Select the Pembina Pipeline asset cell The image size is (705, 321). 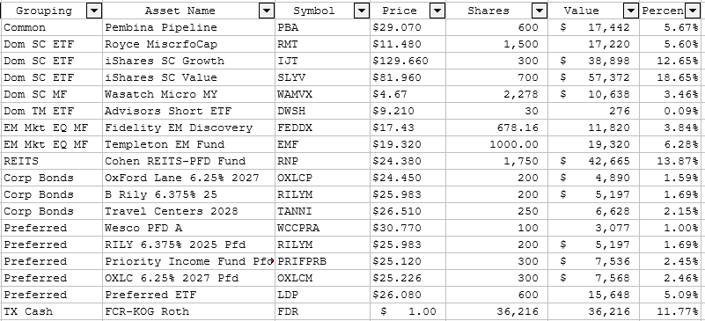pyautogui.click(x=189, y=28)
